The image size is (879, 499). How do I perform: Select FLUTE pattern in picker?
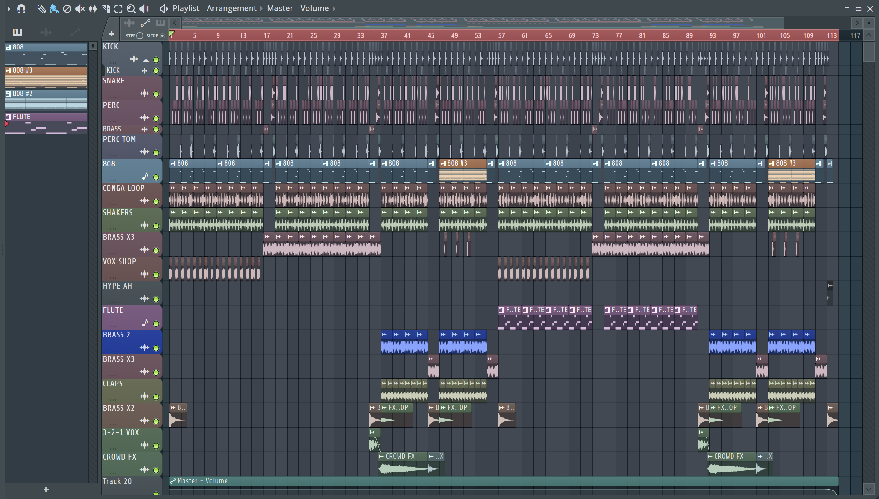point(46,123)
